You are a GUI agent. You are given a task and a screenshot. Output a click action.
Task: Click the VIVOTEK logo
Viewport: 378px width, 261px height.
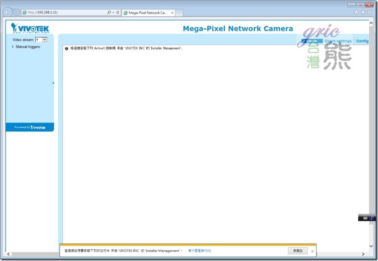click(x=30, y=28)
